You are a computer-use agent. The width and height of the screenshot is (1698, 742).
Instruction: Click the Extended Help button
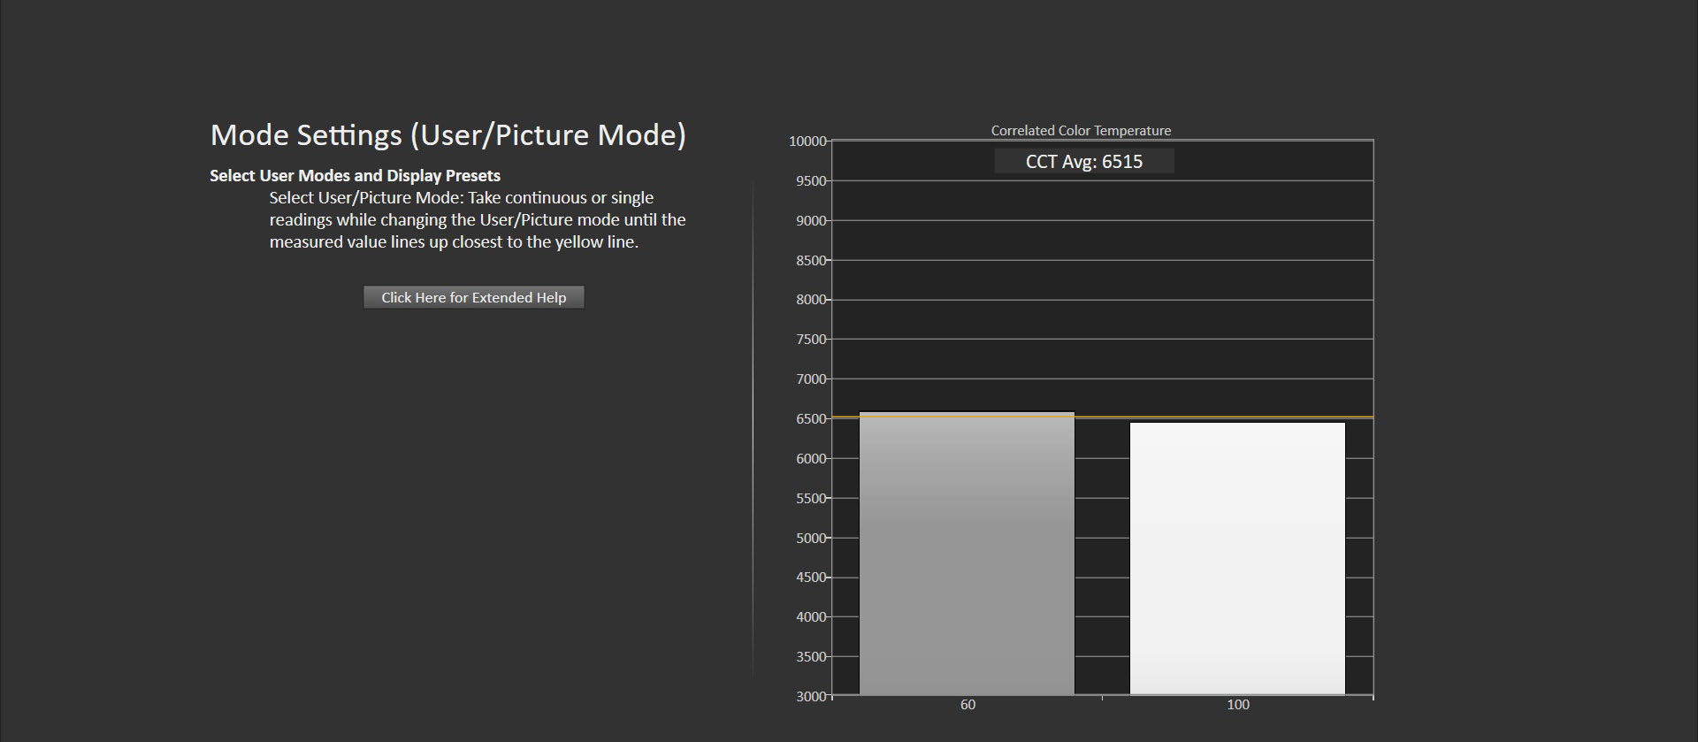[x=473, y=297]
